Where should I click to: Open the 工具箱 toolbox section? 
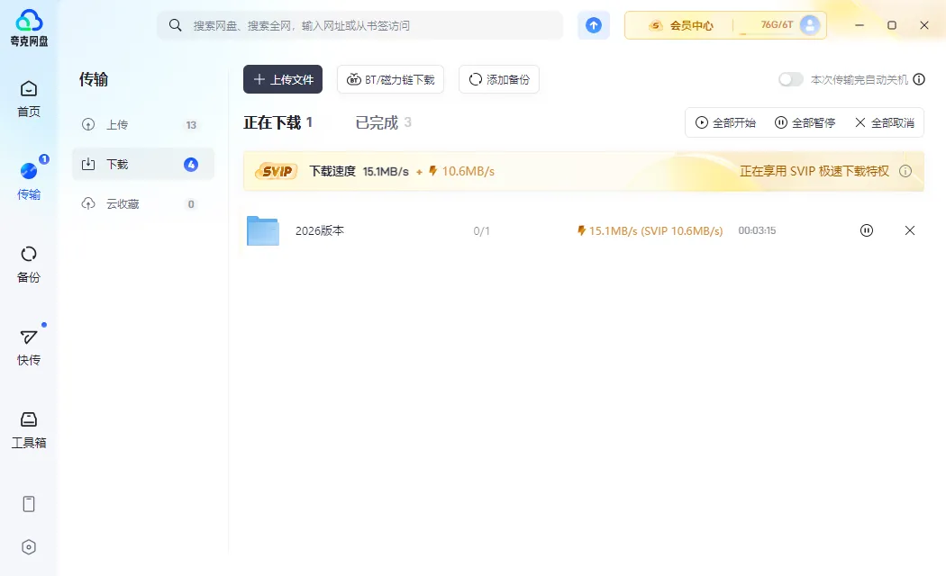point(28,430)
